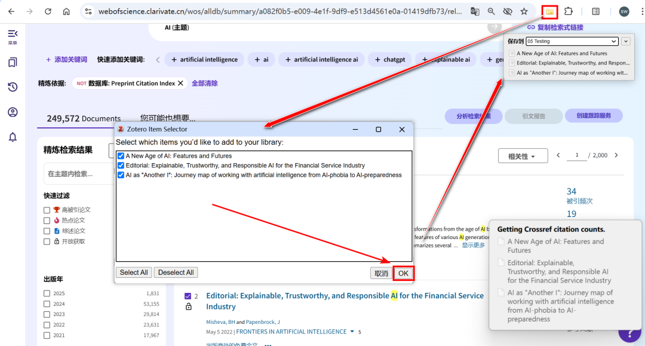This screenshot has height=346, width=645.
Task: Open the notifications bell in sidebar
Action: 13,137
